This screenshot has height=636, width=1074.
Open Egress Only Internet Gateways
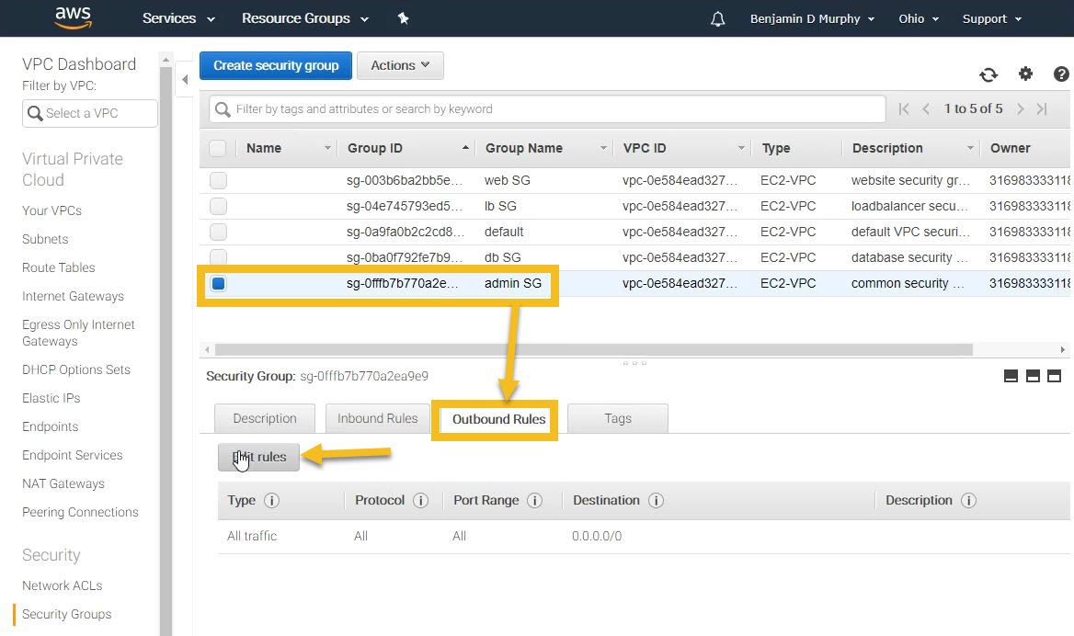coord(78,334)
